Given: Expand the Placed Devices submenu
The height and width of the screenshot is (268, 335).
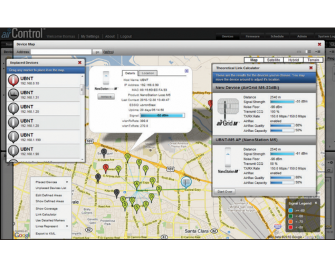Looking at the screenshot, I should tap(52, 182).
